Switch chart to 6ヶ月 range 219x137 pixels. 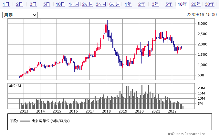click(x=115, y=4)
